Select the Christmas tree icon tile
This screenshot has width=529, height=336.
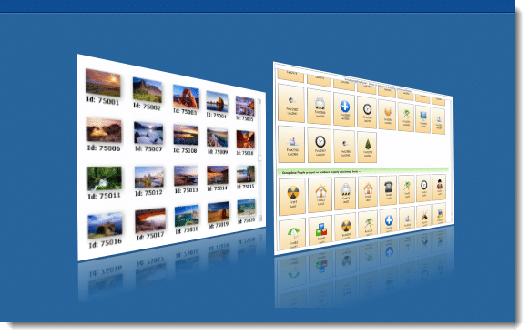pos(367,148)
